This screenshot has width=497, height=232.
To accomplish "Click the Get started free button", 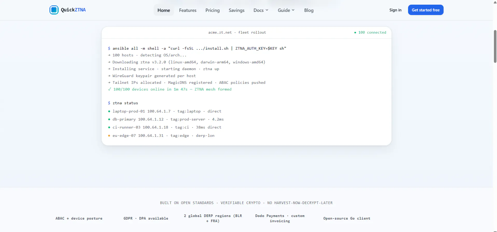I will [425, 10].
